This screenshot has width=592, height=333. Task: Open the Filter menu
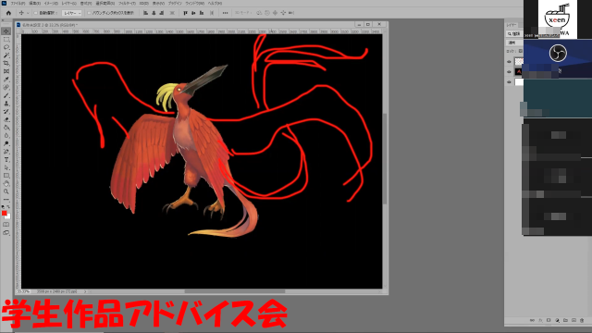pyautogui.click(x=128, y=3)
